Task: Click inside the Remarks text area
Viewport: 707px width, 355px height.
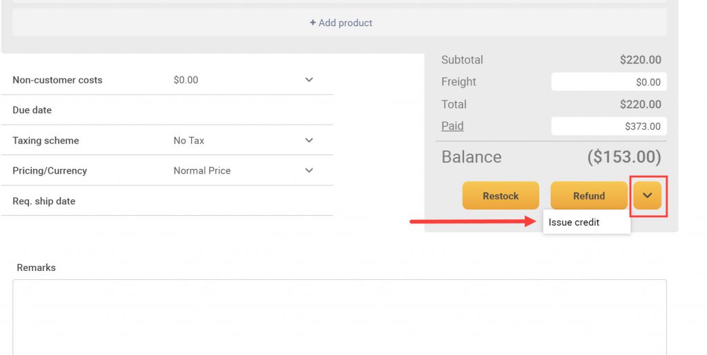Action: 340,317
